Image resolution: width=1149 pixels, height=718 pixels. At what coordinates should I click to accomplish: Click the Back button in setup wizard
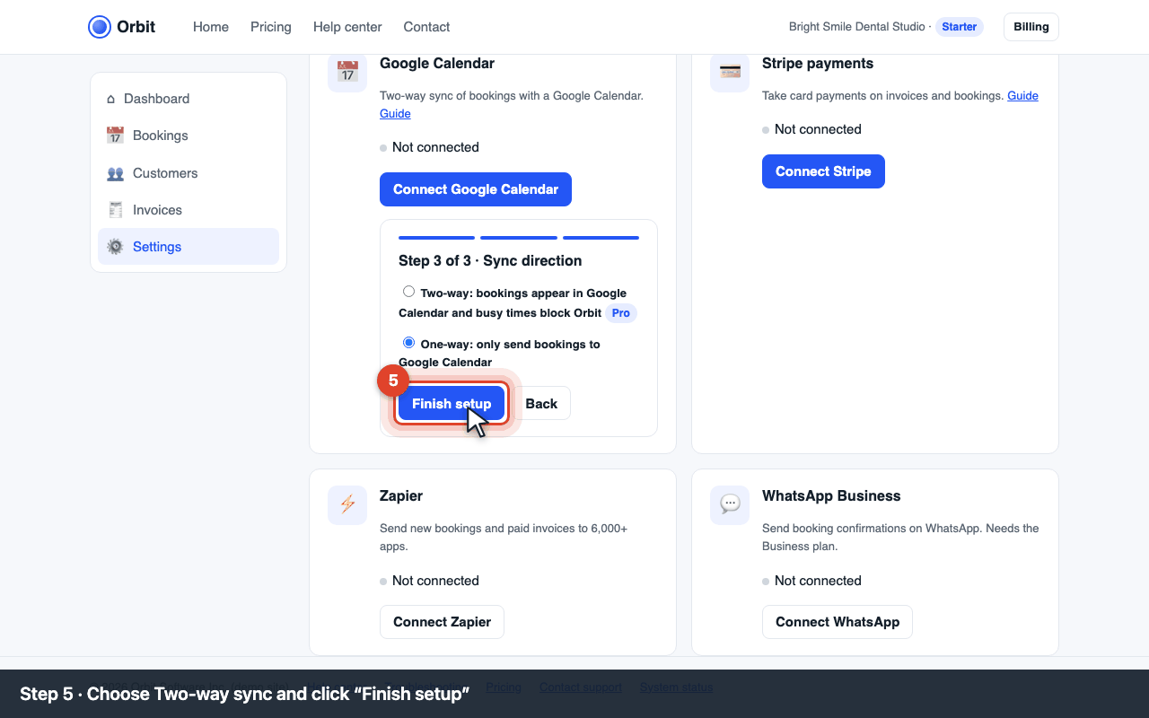tap(541, 404)
